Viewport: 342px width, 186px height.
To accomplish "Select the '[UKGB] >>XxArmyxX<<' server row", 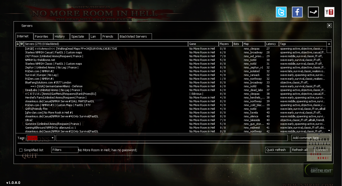I will pyautogui.click(x=171, y=49).
